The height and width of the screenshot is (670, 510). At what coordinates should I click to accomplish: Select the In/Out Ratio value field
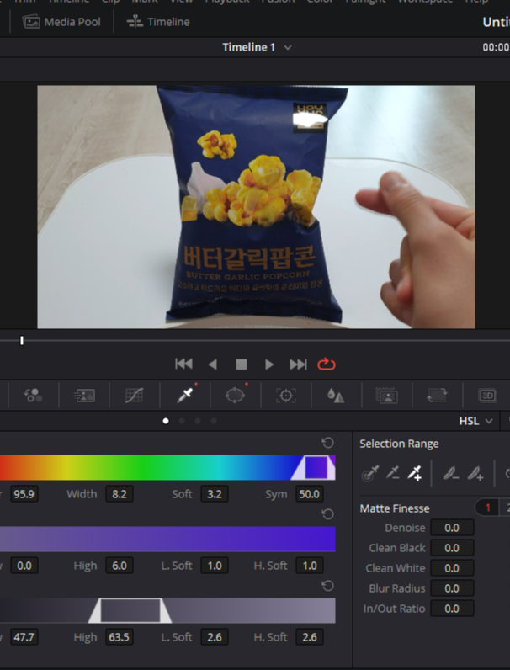(x=452, y=609)
